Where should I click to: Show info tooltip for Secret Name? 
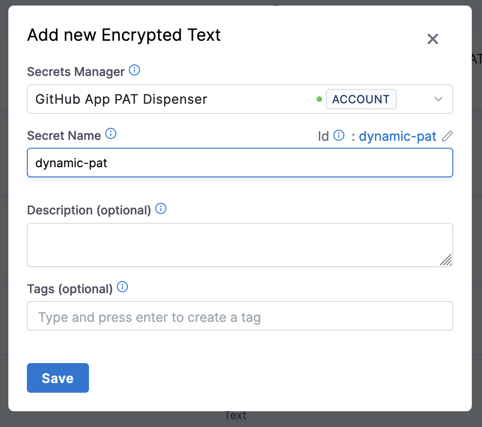point(111,135)
